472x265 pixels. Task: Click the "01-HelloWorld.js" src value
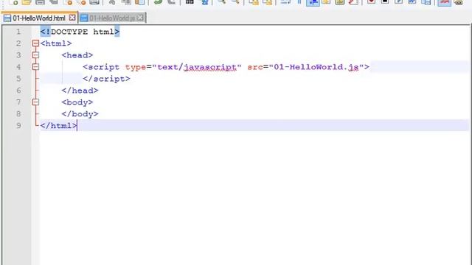click(316, 67)
